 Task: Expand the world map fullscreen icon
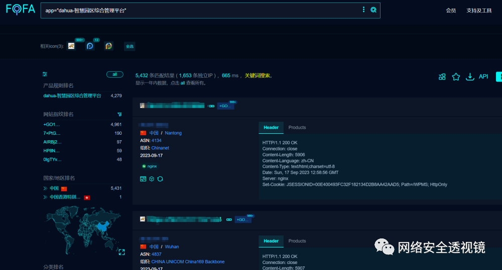[121, 252]
